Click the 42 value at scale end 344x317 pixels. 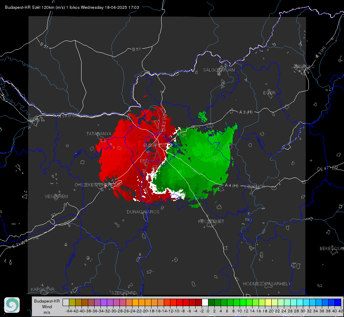(x=340, y=311)
